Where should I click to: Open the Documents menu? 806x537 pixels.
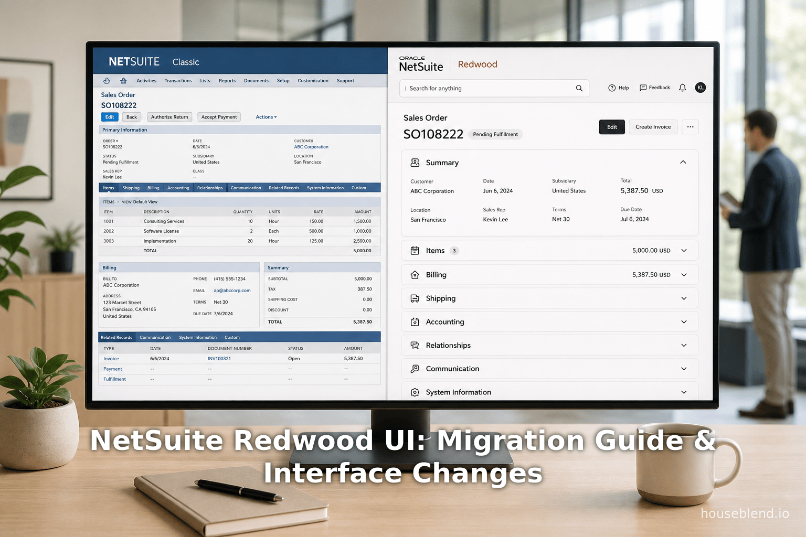click(256, 81)
